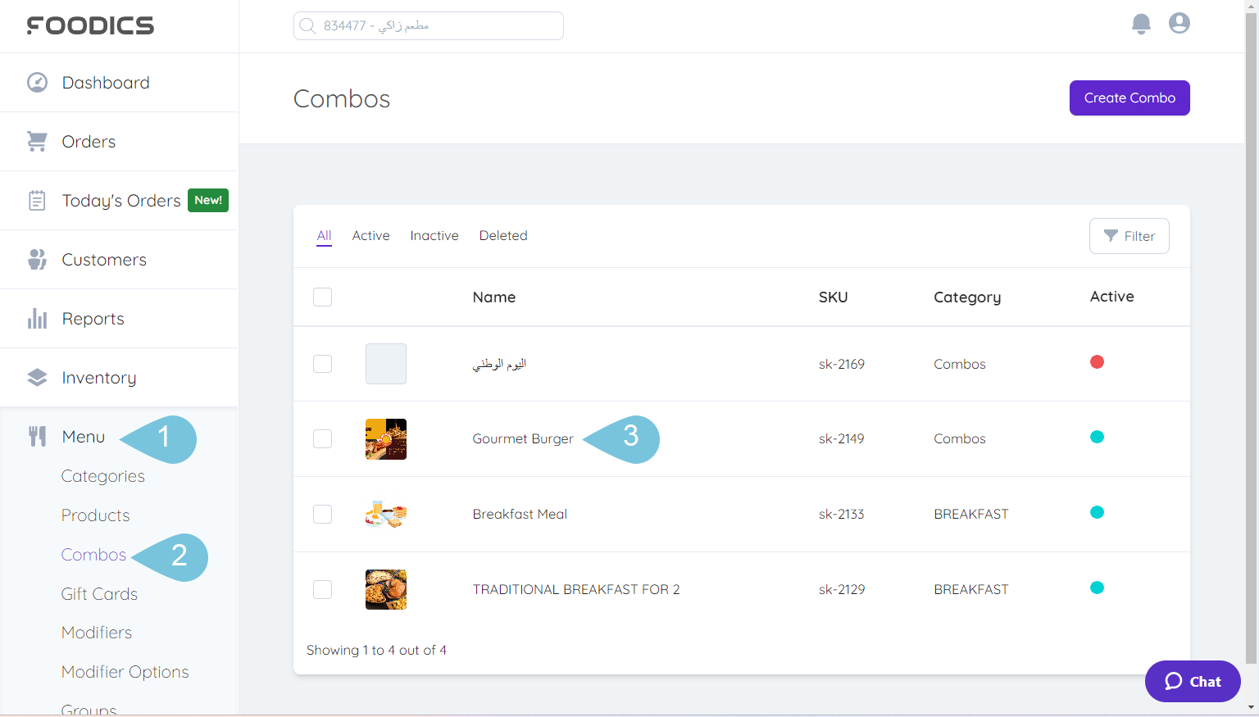Click the Today's Orders clipboard icon

37,200
